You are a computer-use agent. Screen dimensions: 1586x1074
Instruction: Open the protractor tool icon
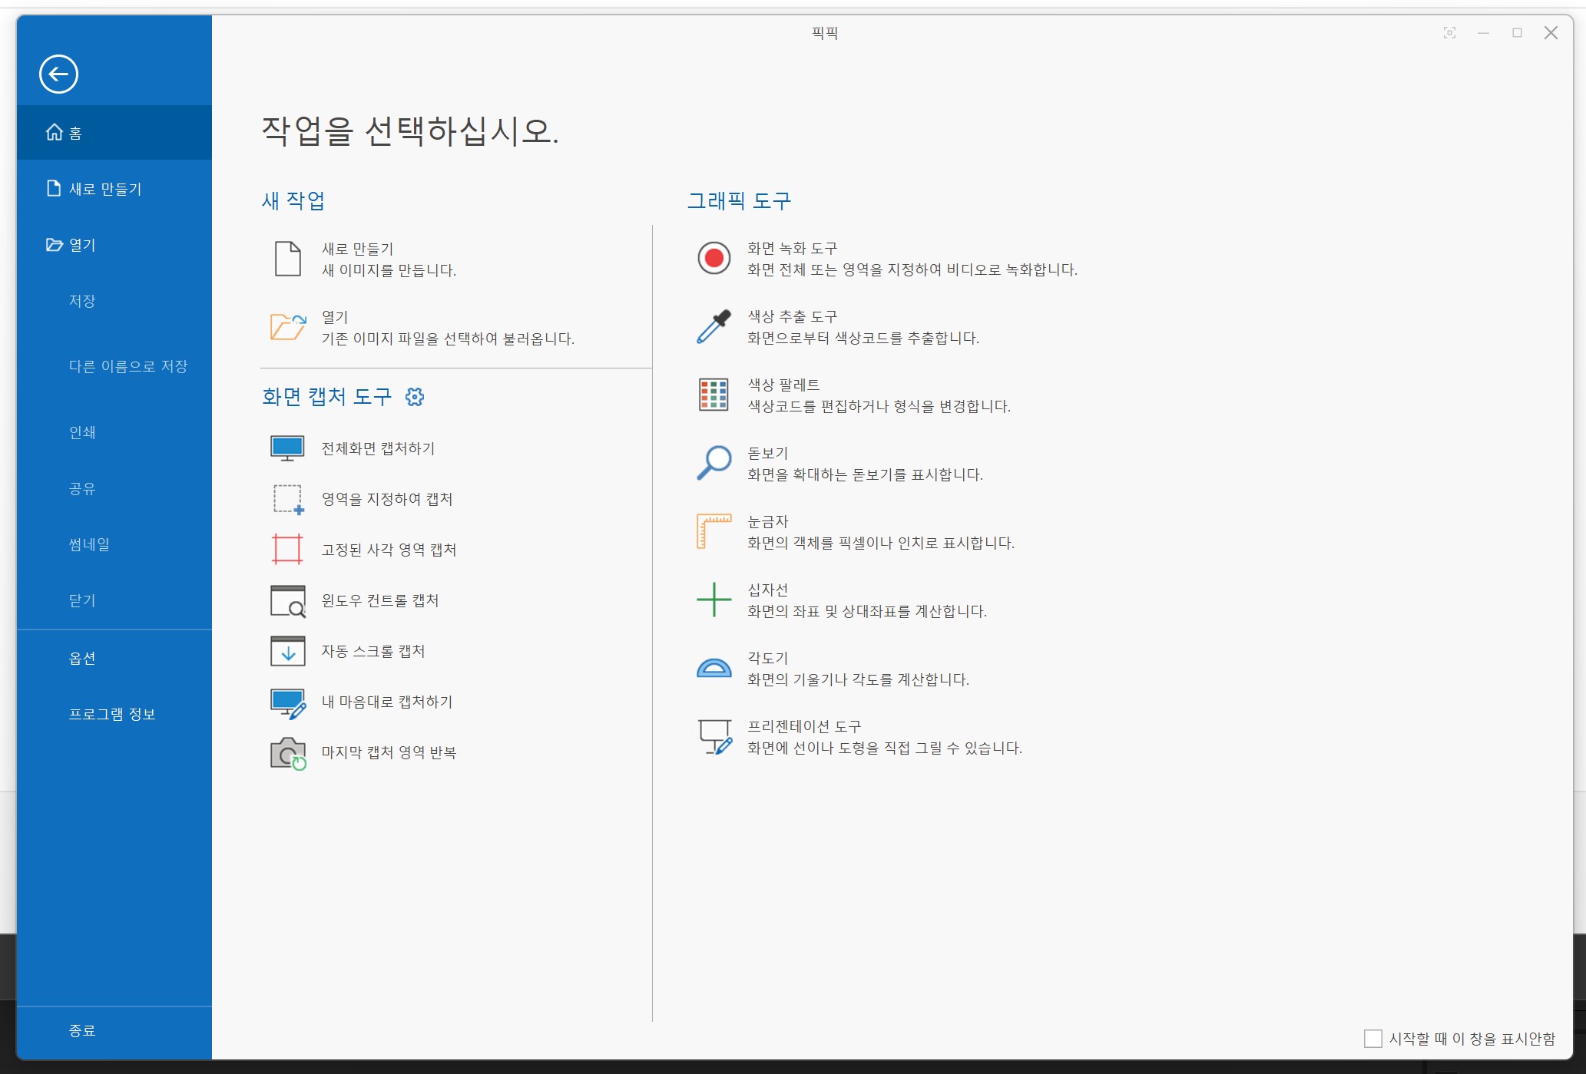(x=714, y=668)
